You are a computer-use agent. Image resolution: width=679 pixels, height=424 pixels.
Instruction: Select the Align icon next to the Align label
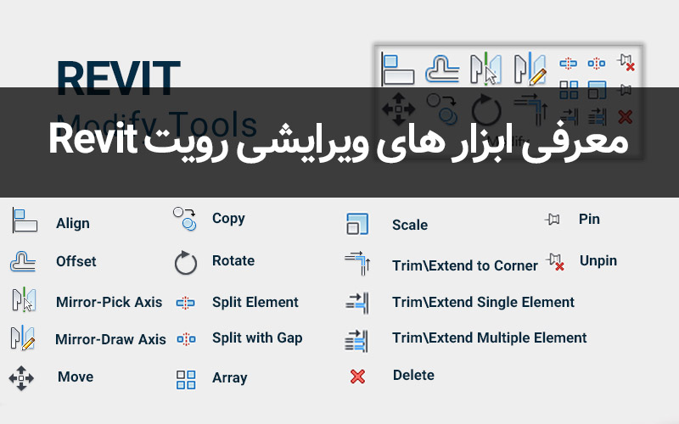tap(25, 220)
